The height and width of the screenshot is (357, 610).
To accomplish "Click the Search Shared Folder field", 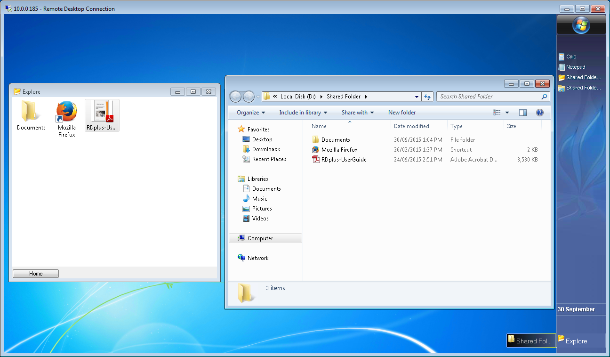I will click(x=489, y=97).
